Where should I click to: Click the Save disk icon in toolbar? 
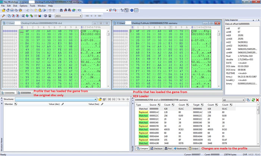12,10
